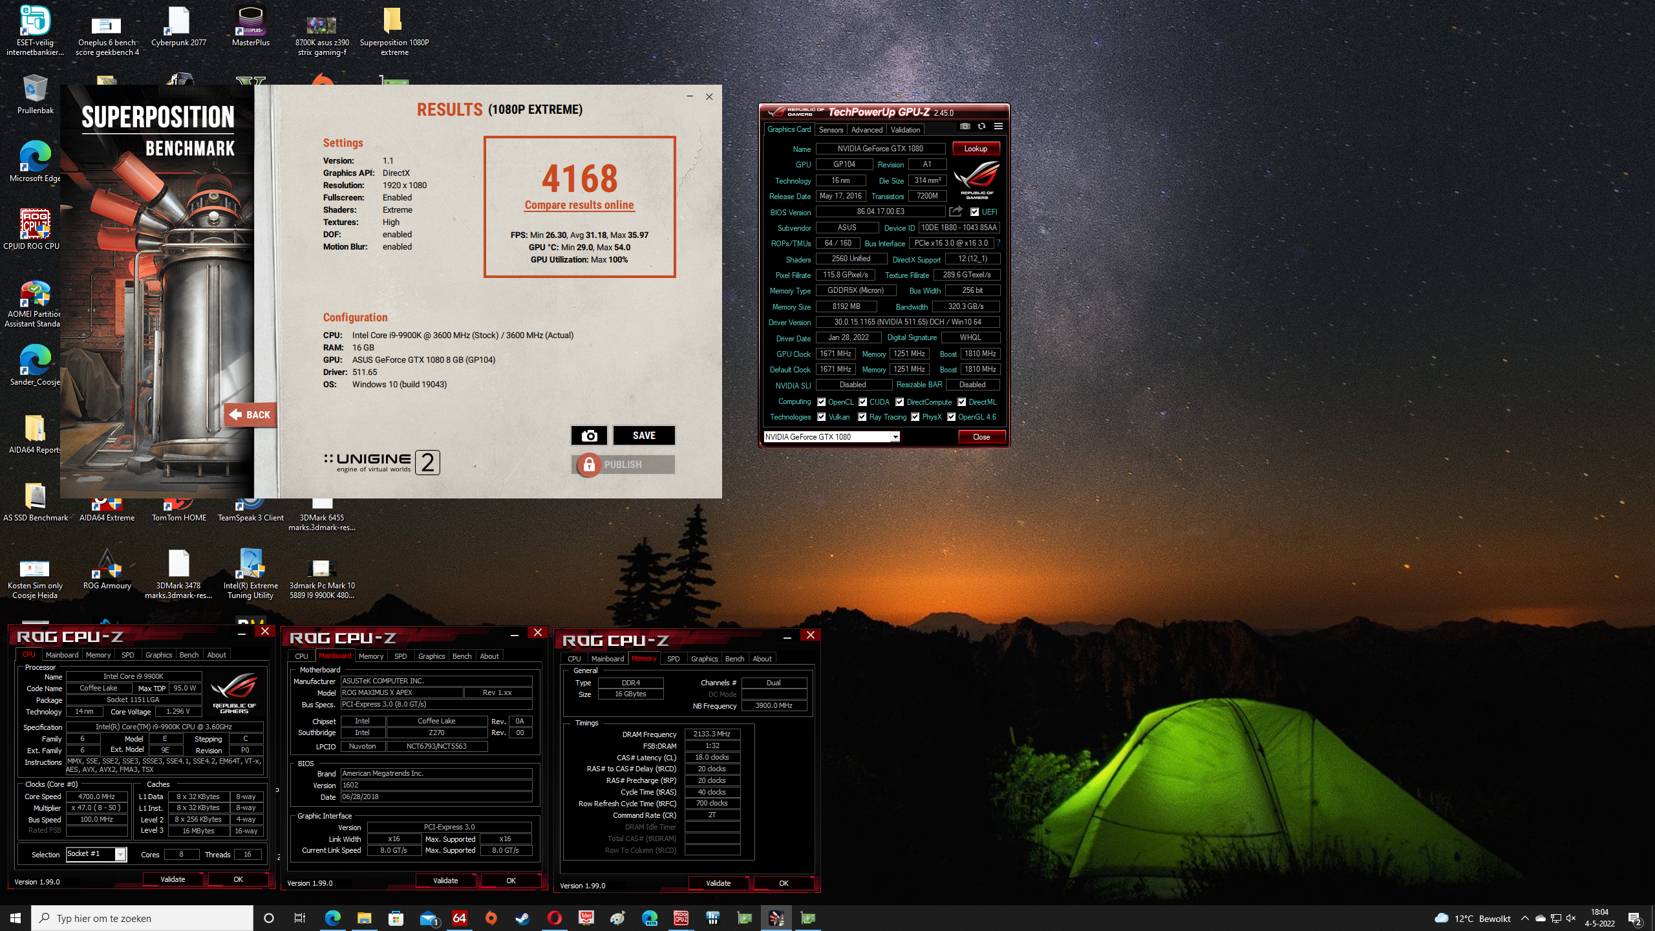Open the AOMEI Partition Assistant desktop icon

tap(34, 304)
